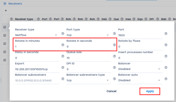Open the Balancer auto dropdown

click(139, 80)
